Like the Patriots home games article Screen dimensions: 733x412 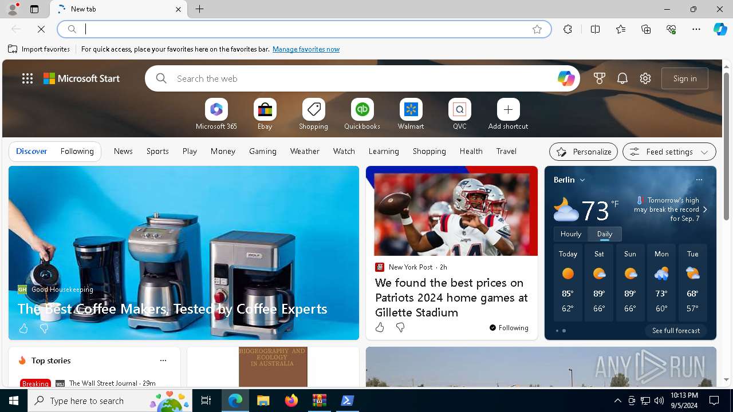pos(380,327)
